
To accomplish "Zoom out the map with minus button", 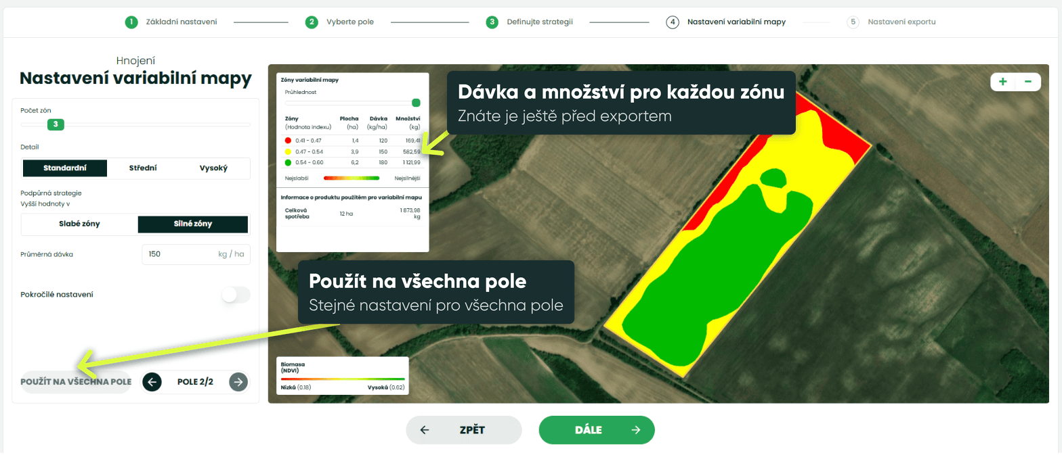I will 1028,82.
